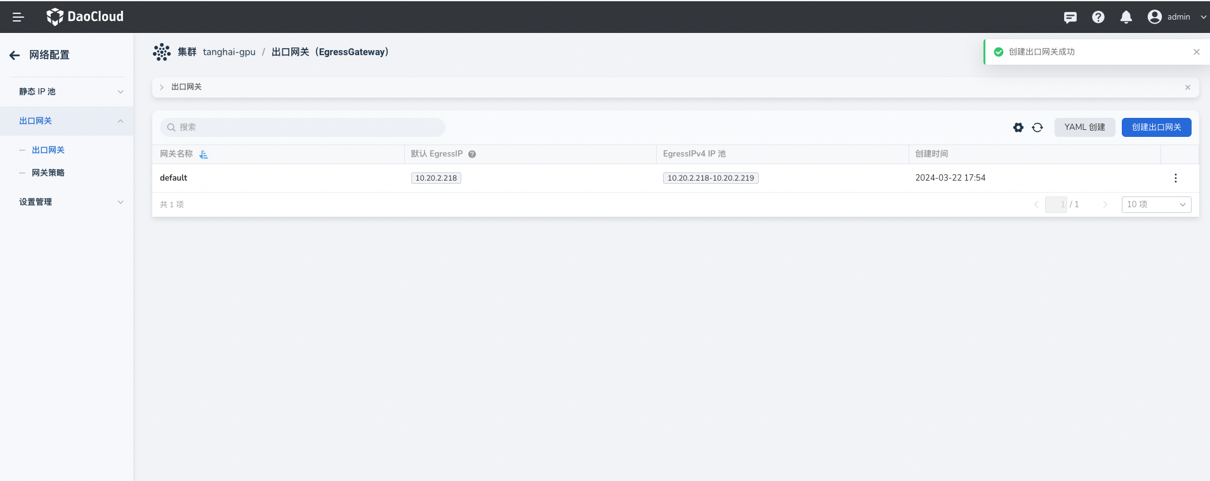
Task: Select 网关策略 in the sidebar
Action: tap(48, 173)
